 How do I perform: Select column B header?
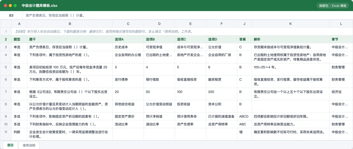70,24
